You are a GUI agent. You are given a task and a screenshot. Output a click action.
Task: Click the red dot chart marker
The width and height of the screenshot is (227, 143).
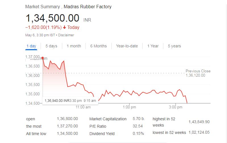pos(43,58)
